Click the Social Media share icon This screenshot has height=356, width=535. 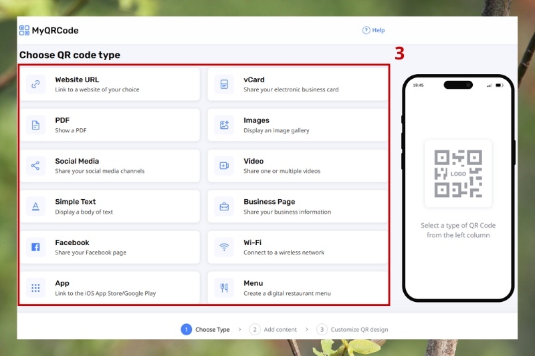click(35, 166)
